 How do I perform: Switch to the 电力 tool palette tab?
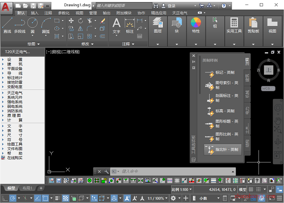pos(247,110)
